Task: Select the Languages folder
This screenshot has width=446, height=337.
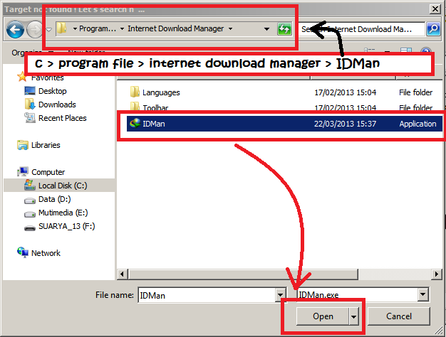Action: (161, 92)
